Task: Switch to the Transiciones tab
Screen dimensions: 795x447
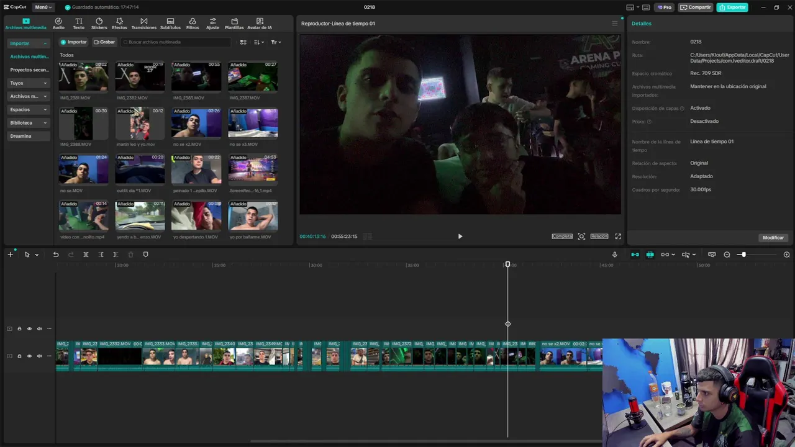Action: tap(144, 24)
